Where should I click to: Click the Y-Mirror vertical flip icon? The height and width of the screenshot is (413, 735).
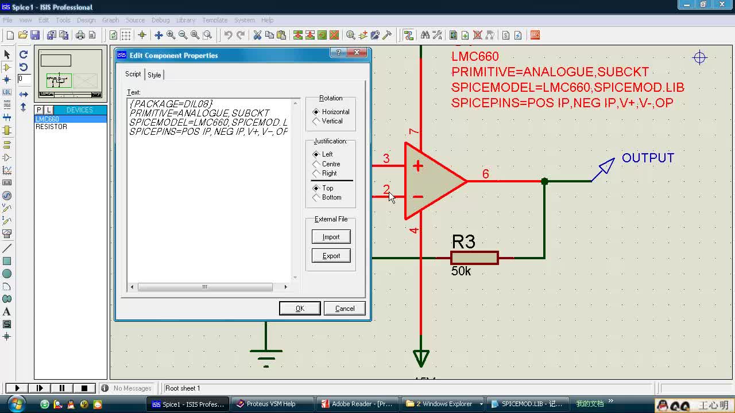point(24,107)
